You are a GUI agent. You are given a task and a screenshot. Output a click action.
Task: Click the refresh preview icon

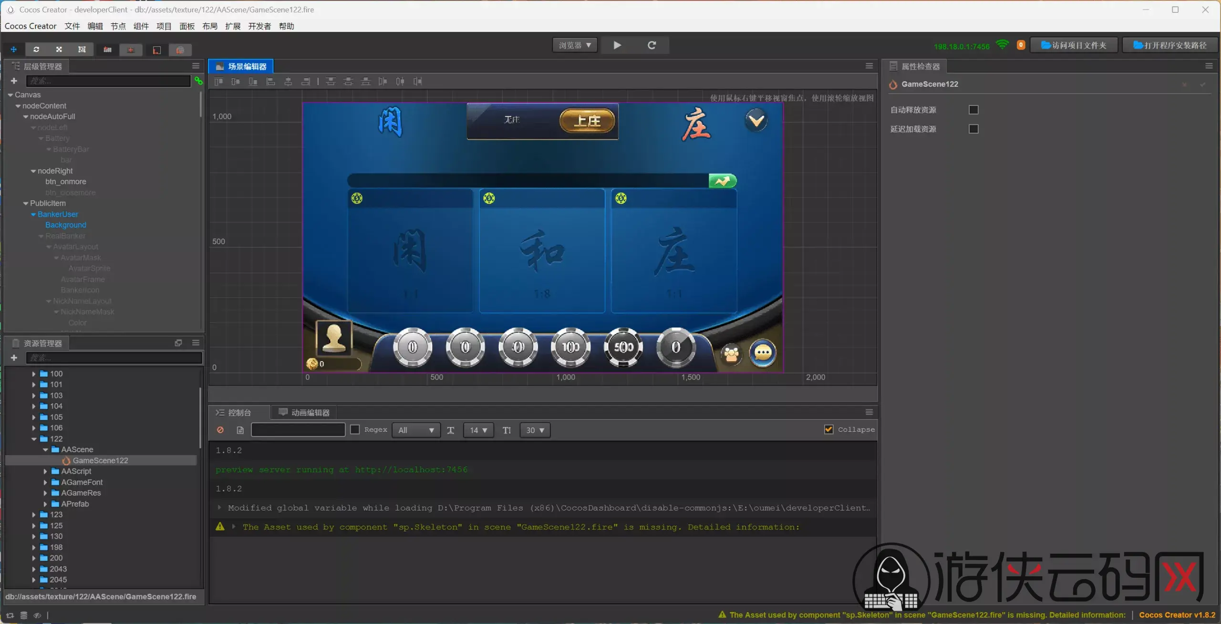tap(652, 45)
